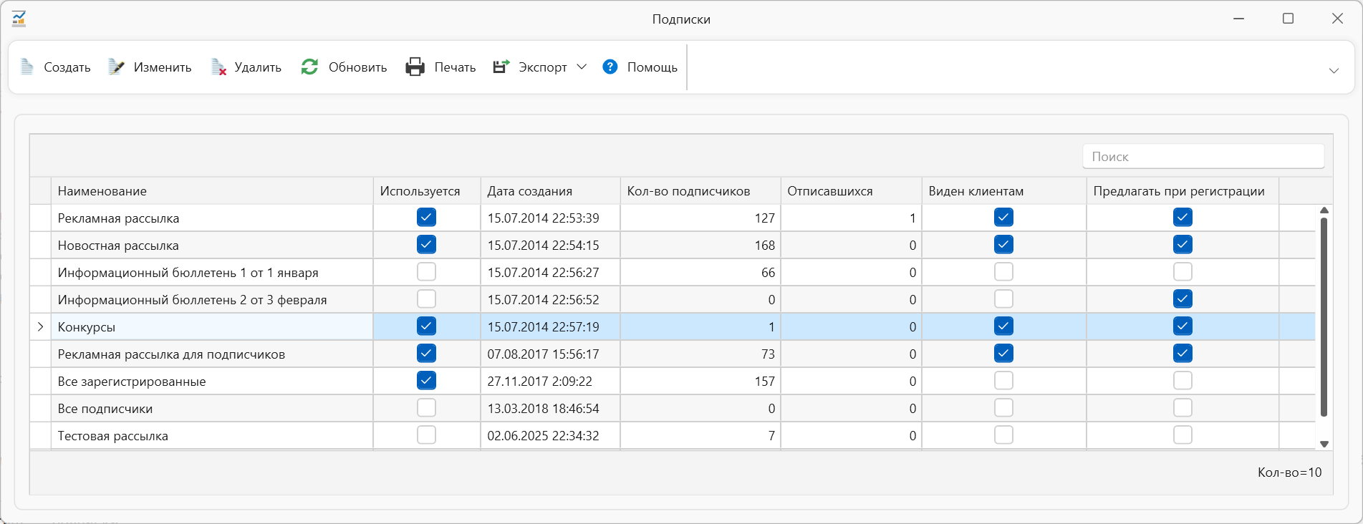Check Используется for Информационный бюллетень 1
The image size is (1363, 524).
(x=426, y=271)
